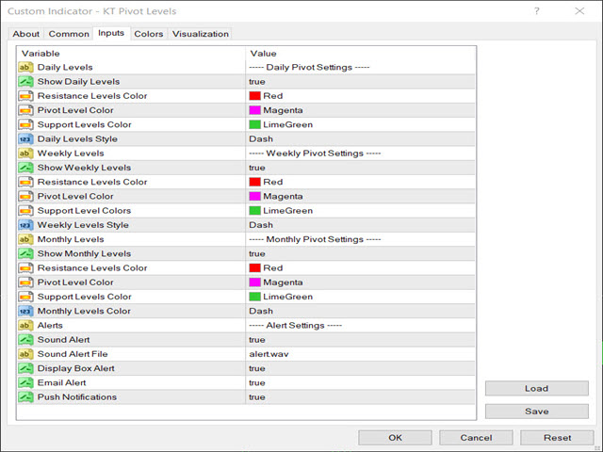Toggle Push Notifications true value
The height and width of the screenshot is (452, 603).
(x=360, y=397)
